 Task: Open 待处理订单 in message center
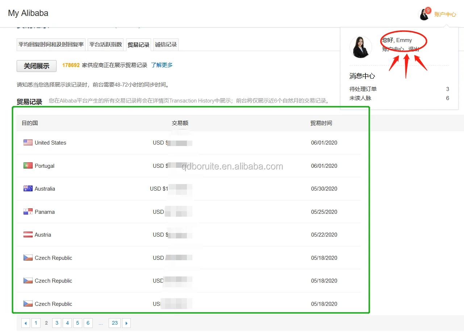click(363, 89)
